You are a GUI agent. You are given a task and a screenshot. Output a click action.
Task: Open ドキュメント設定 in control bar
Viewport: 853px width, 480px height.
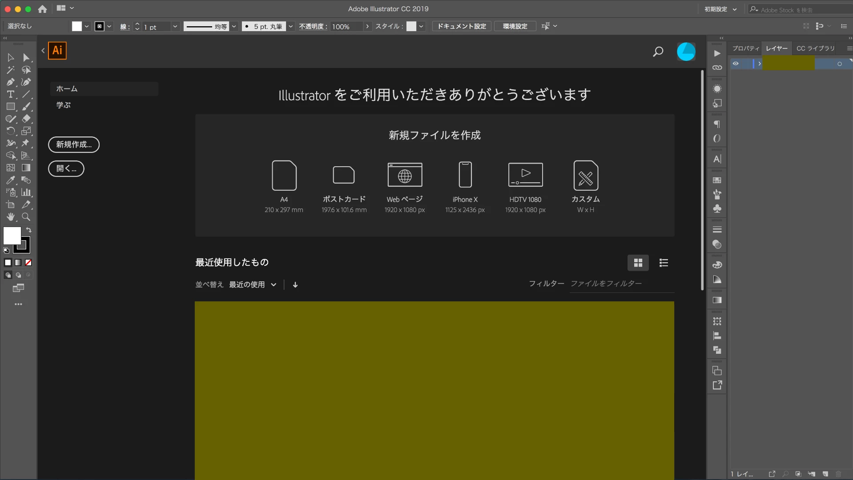click(x=462, y=26)
